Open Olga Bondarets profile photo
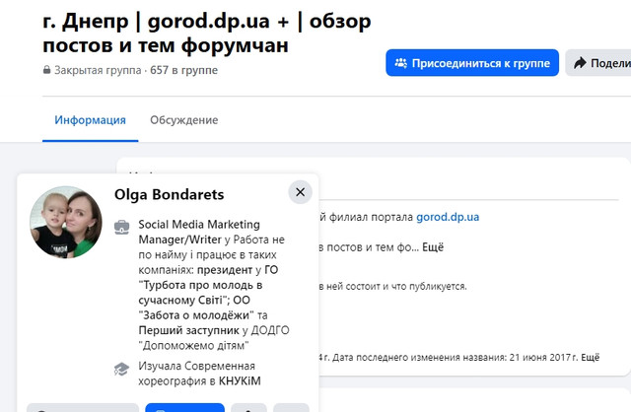This screenshot has width=631, height=412. click(x=66, y=222)
